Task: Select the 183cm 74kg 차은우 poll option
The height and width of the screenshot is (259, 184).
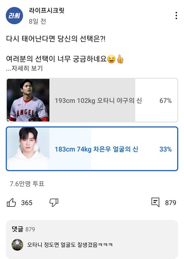Action: pos(92,149)
